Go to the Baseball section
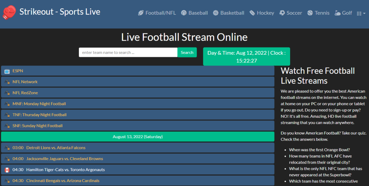Screen dimensions: 369x186 click(198, 13)
